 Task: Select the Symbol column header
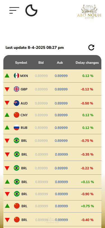click(21, 63)
